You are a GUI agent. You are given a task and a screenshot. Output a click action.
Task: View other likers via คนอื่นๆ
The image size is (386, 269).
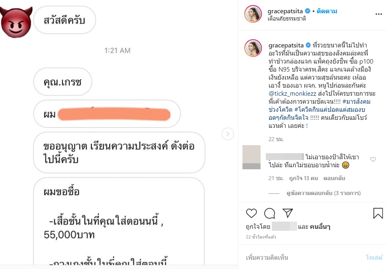click(320, 226)
